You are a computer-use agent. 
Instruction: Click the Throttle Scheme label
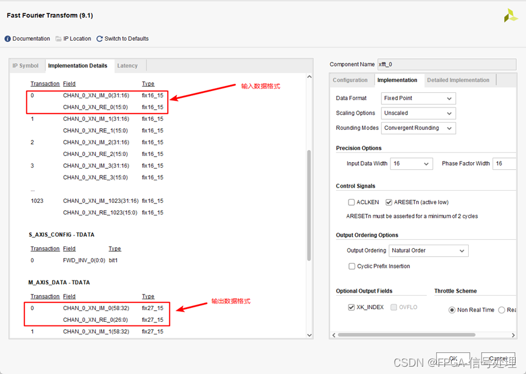click(455, 291)
